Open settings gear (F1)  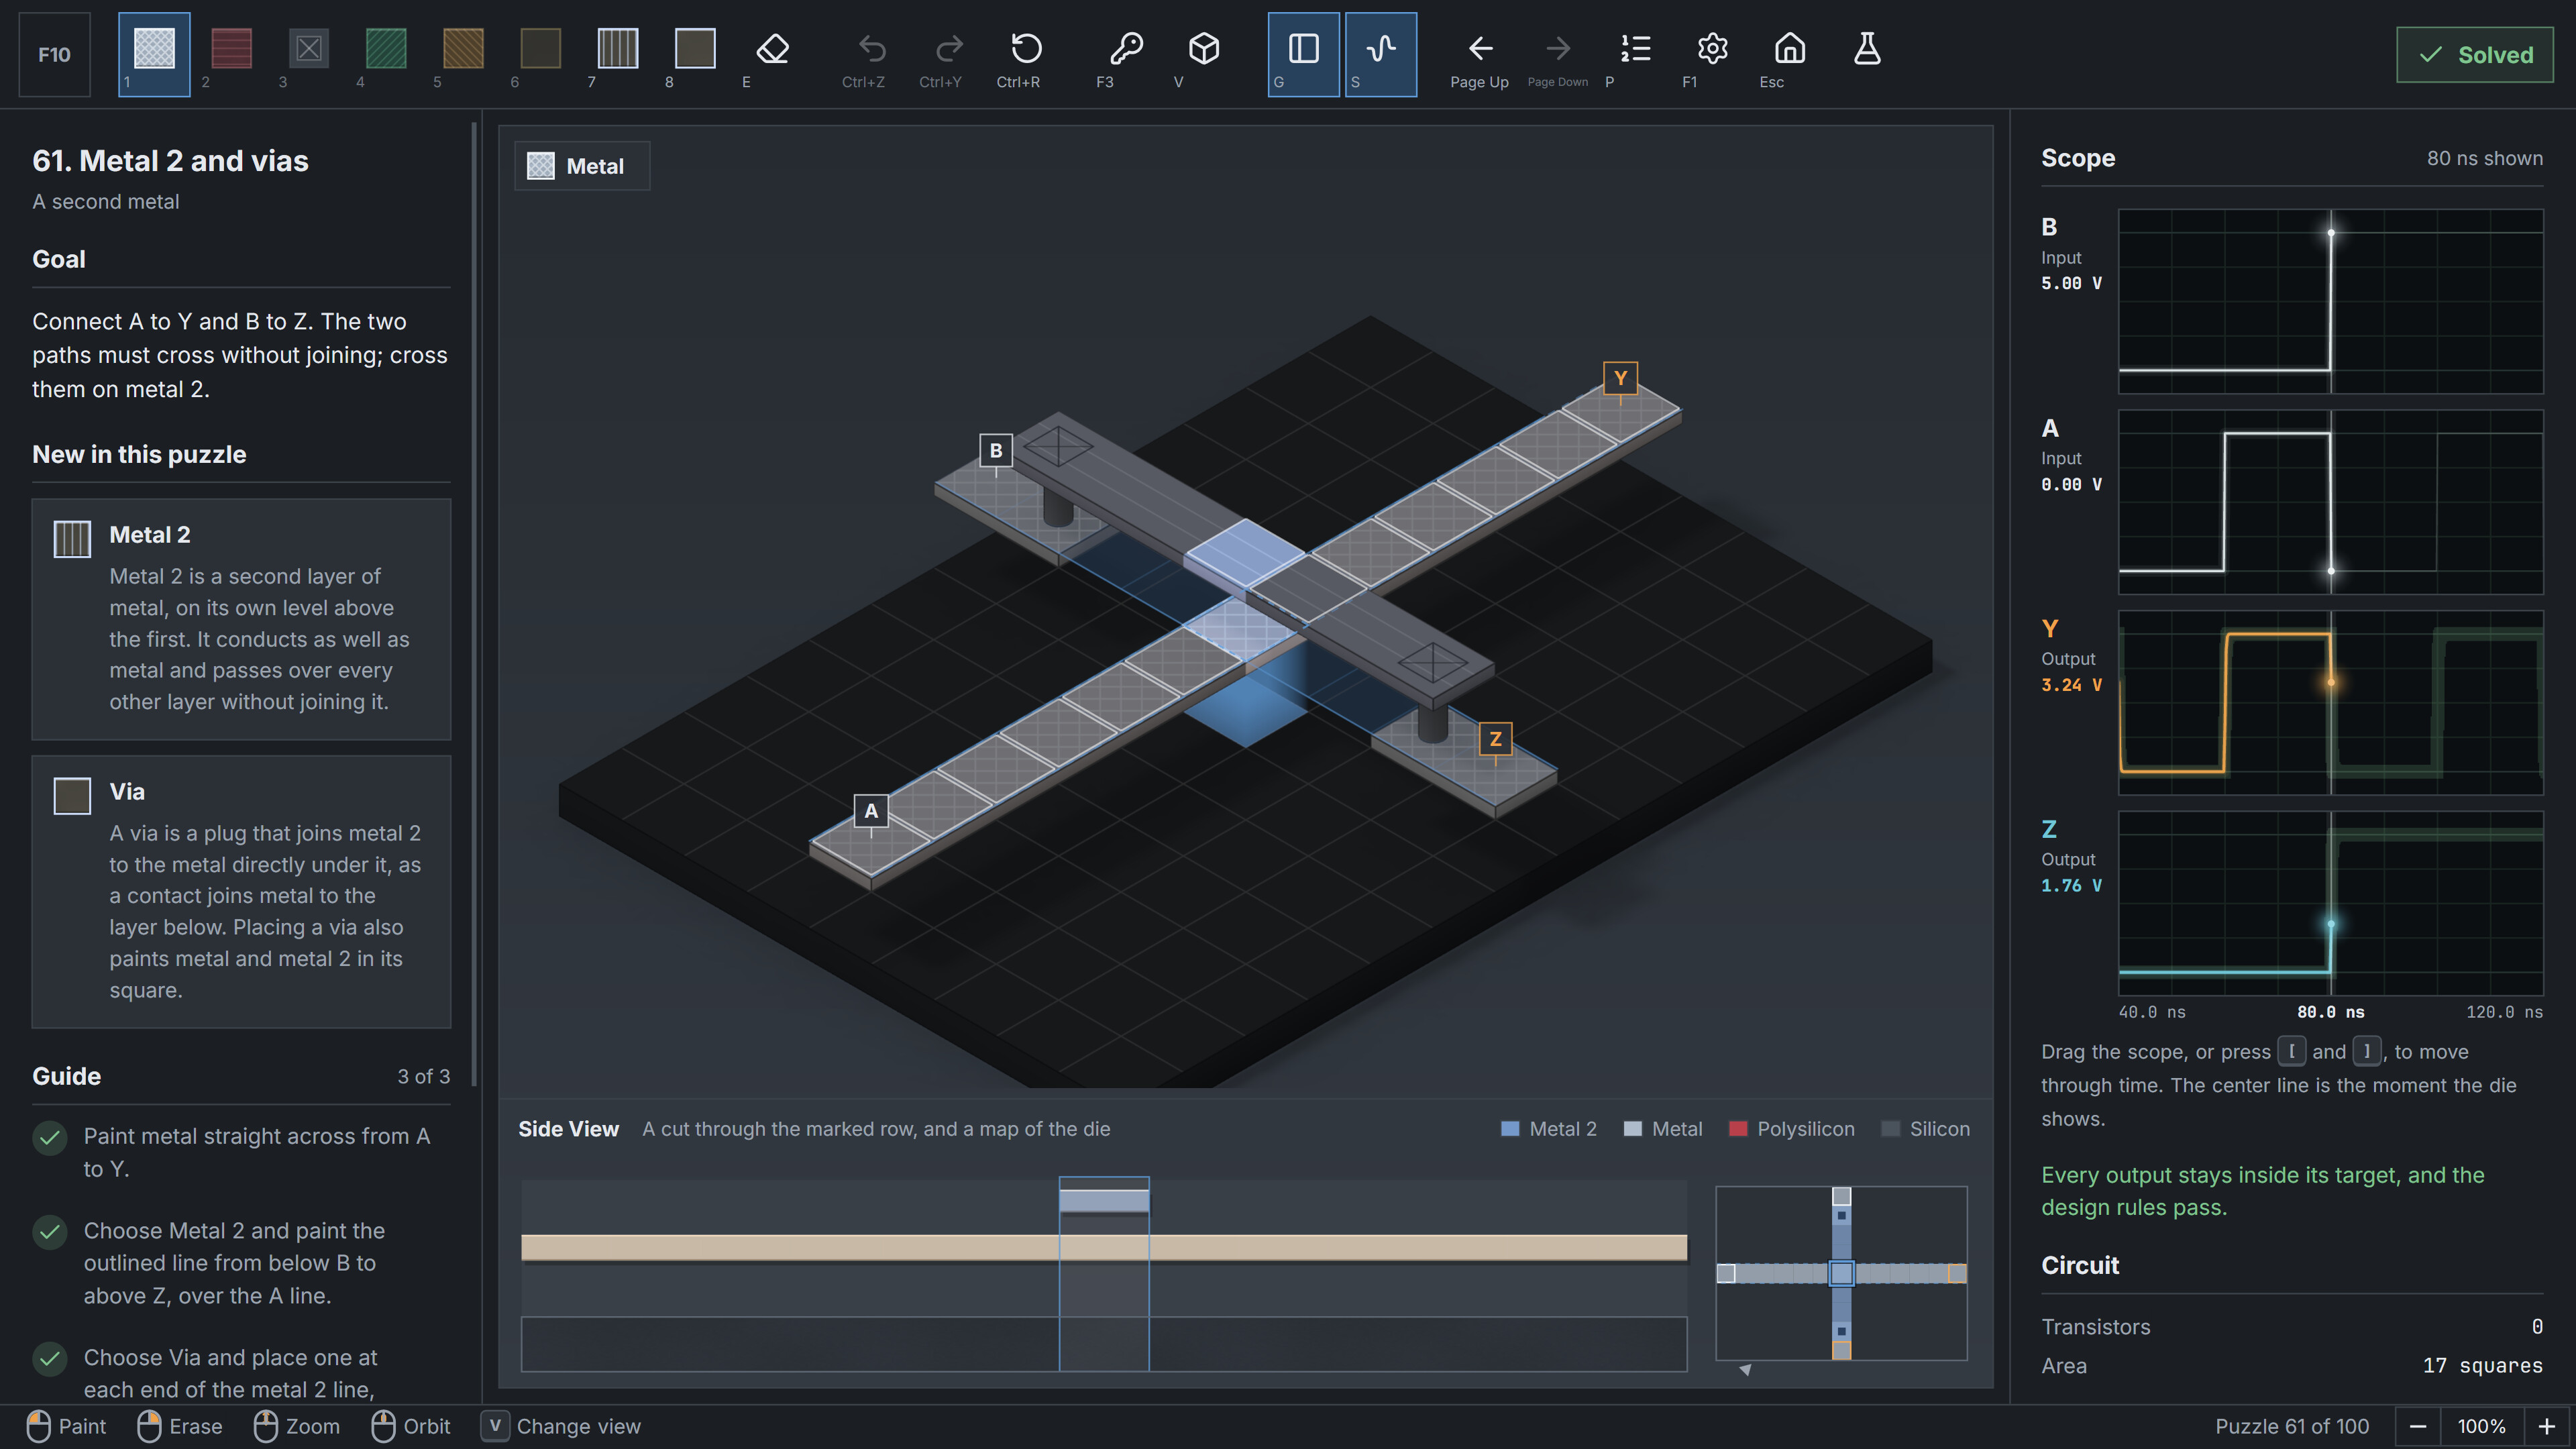coord(1712,54)
